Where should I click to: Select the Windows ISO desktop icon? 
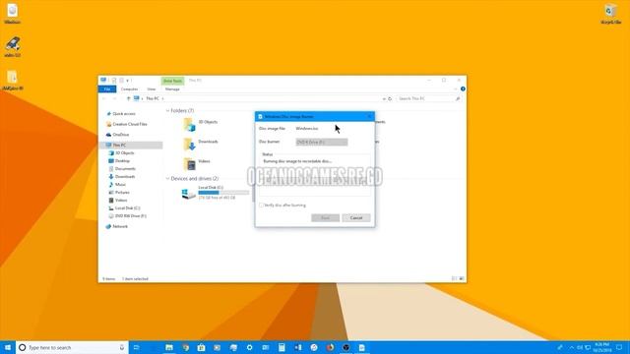tap(13, 14)
